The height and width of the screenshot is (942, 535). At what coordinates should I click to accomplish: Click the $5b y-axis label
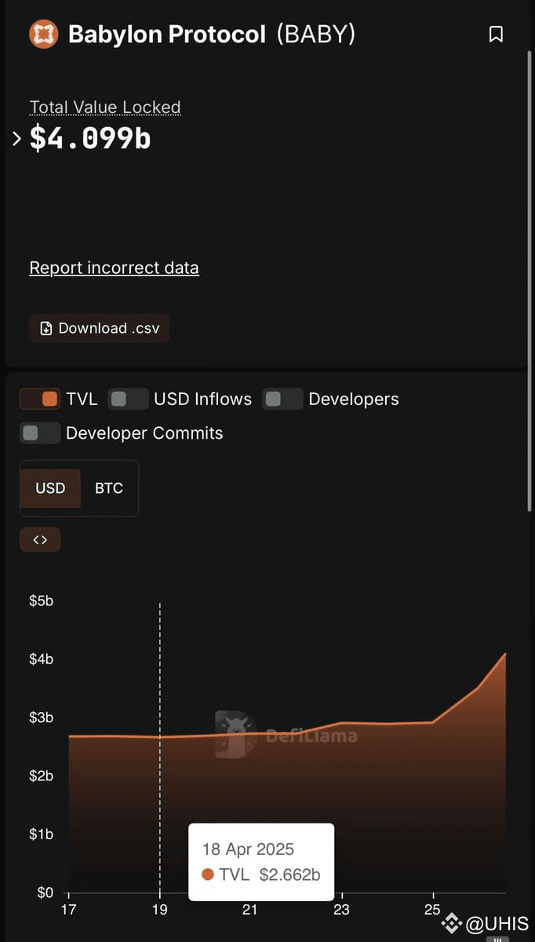pyautogui.click(x=41, y=601)
